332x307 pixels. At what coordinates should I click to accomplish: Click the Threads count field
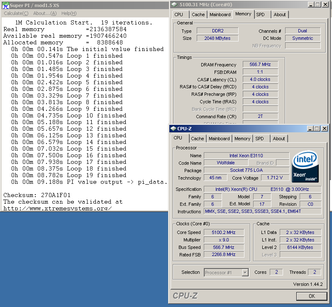[x=315, y=272]
